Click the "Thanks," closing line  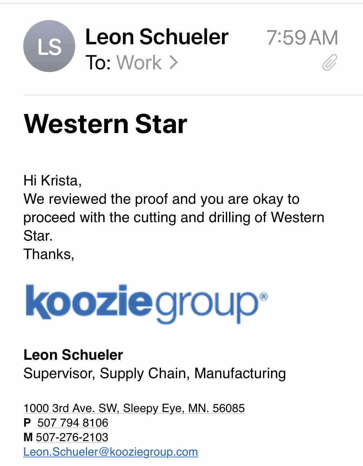(x=49, y=254)
